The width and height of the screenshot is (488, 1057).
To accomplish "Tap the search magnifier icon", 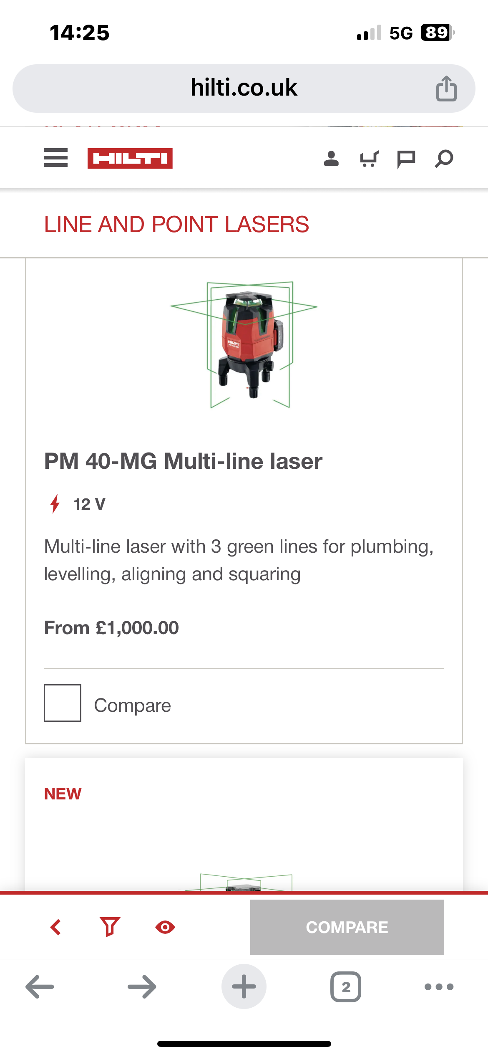I will [x=444, y=159].
